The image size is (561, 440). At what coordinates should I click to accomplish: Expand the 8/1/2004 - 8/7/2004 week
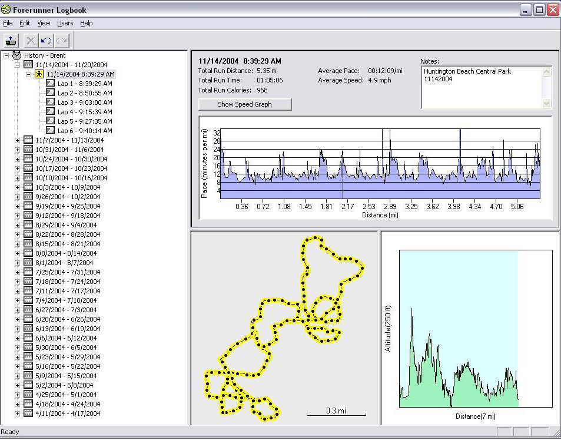[x=17, y=263]
